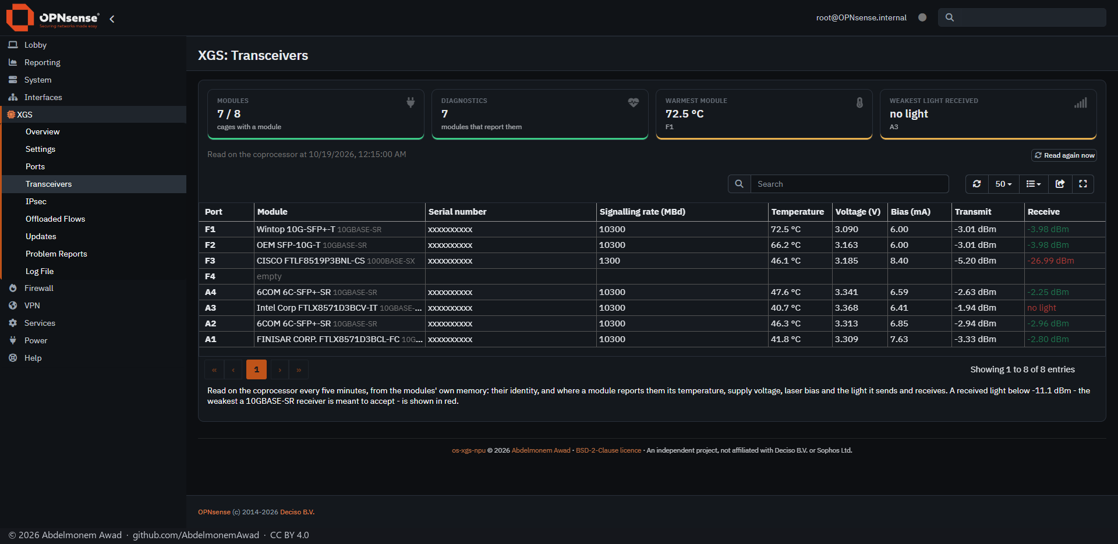
Task: Click the top navigation search field
Action: [x=1022, y=17]
